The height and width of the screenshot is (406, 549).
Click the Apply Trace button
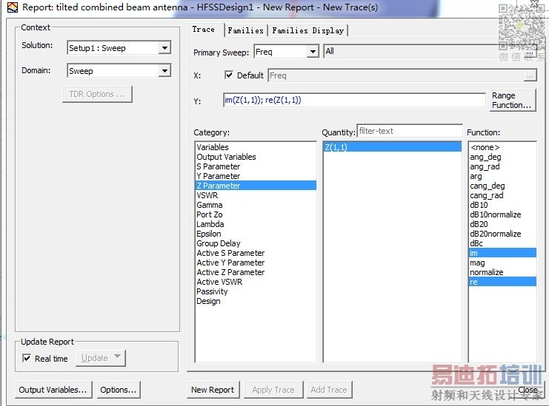[273, 390]
